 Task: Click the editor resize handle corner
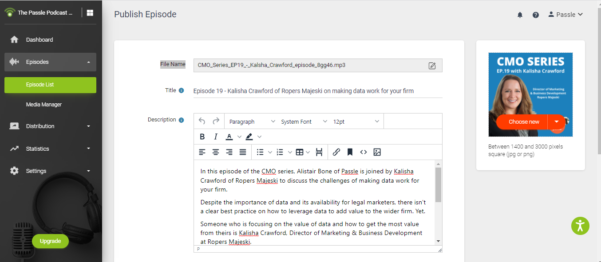[x=440, y=250]
